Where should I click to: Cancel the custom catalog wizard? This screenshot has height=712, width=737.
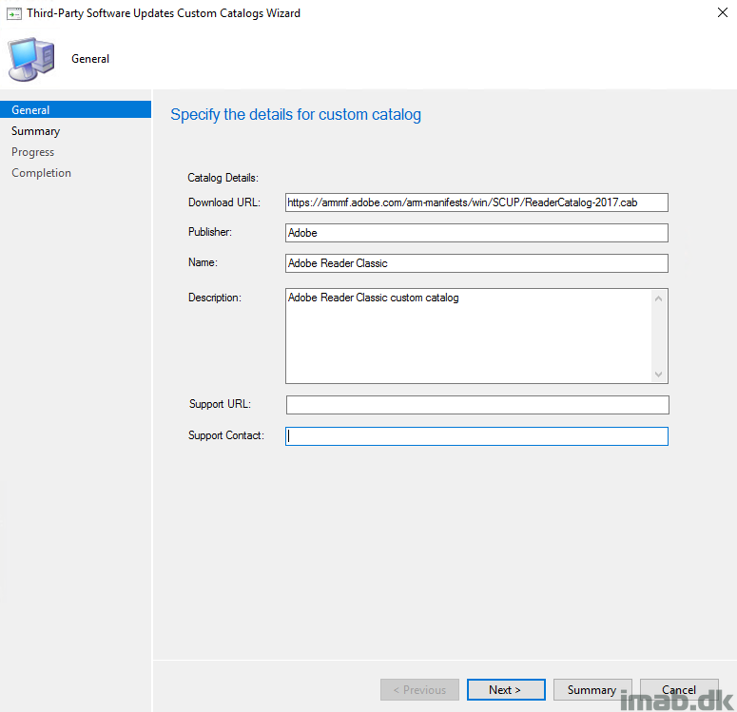pos(679,689)
